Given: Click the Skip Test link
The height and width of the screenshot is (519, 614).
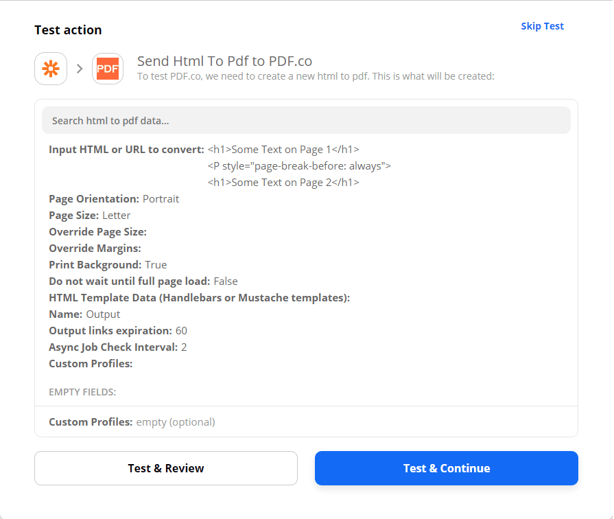Looking at the screenshot, I should click(x=542, y=26).
